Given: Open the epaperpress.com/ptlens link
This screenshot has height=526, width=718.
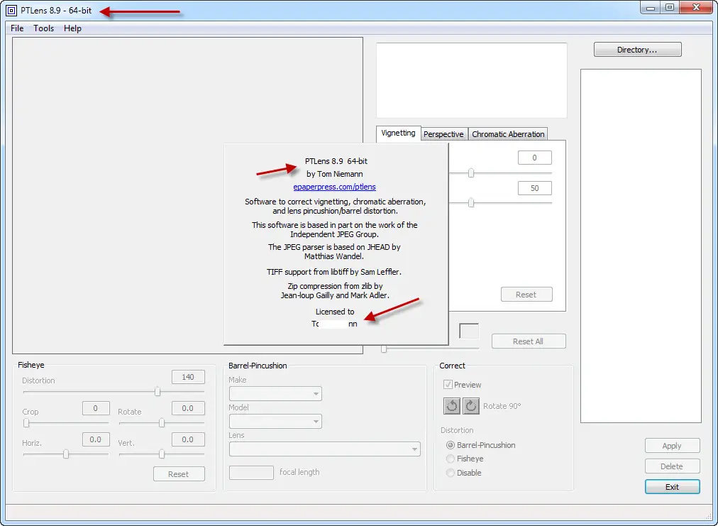Looking at the screenshot, I should [x=335, y=187].
